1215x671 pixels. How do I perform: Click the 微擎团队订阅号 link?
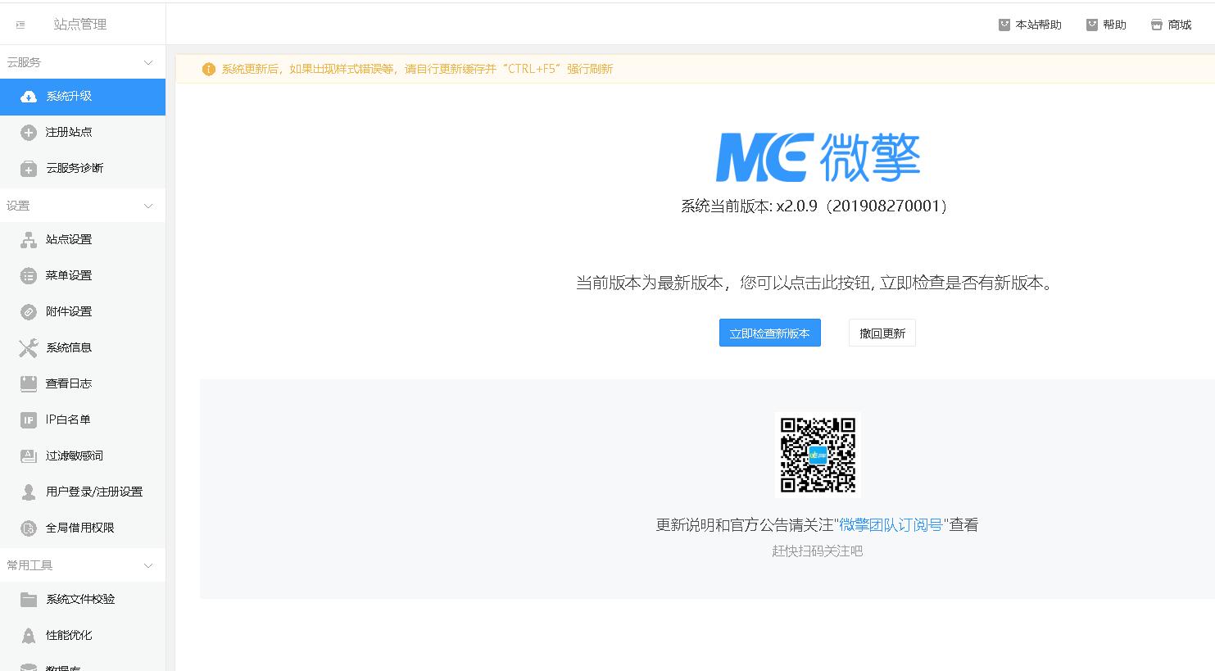[891, 525]
